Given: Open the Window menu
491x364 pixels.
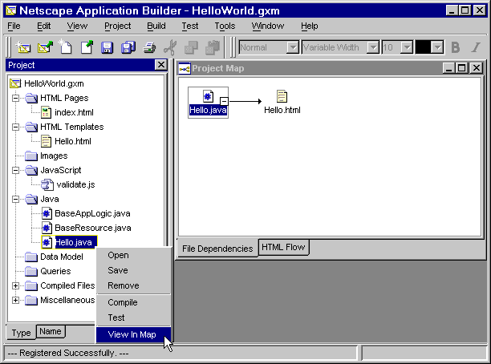Looking at the screenshot, I should 268,26.
